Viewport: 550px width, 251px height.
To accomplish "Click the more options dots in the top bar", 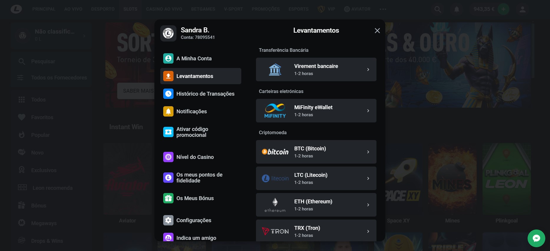I will pos(383,9).
